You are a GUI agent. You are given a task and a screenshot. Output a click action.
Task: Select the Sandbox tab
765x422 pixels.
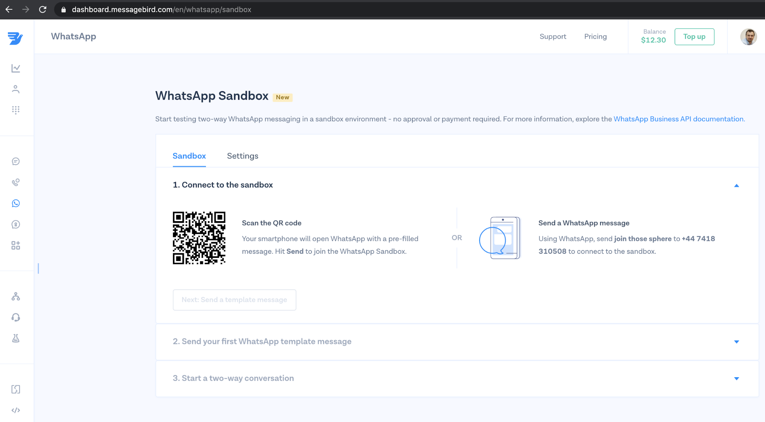(189, 156)
